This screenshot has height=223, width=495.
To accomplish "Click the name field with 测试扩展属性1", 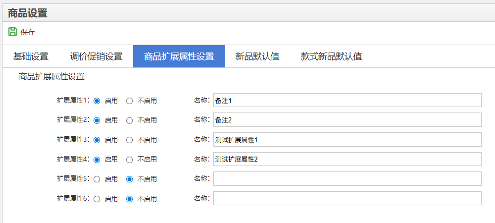I will [347, 140].
